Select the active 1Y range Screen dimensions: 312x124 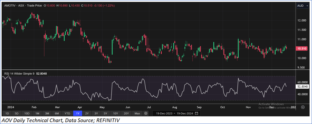pyautogui.click(x=78, y=113)
